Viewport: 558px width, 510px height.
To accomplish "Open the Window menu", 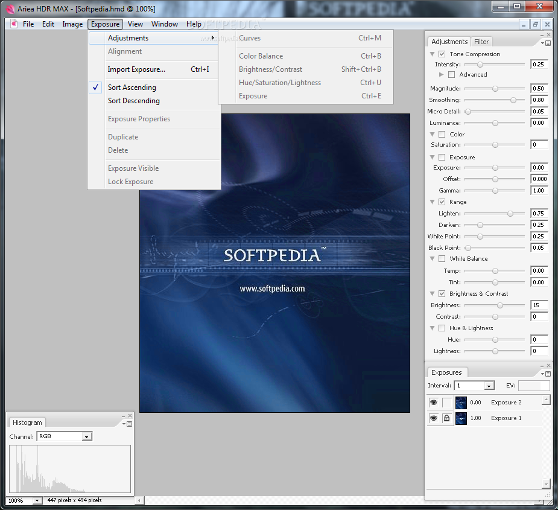I will click(165, 24).
